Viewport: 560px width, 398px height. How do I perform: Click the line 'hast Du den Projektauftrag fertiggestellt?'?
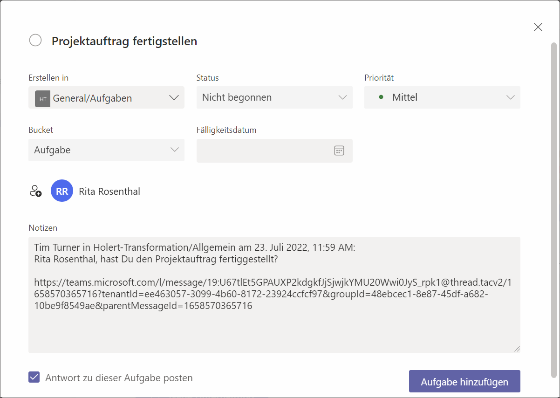pyautogui.click(x=189, y=260)
